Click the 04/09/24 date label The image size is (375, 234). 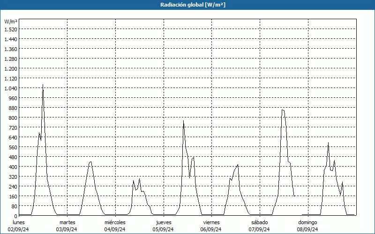[115, 229]
